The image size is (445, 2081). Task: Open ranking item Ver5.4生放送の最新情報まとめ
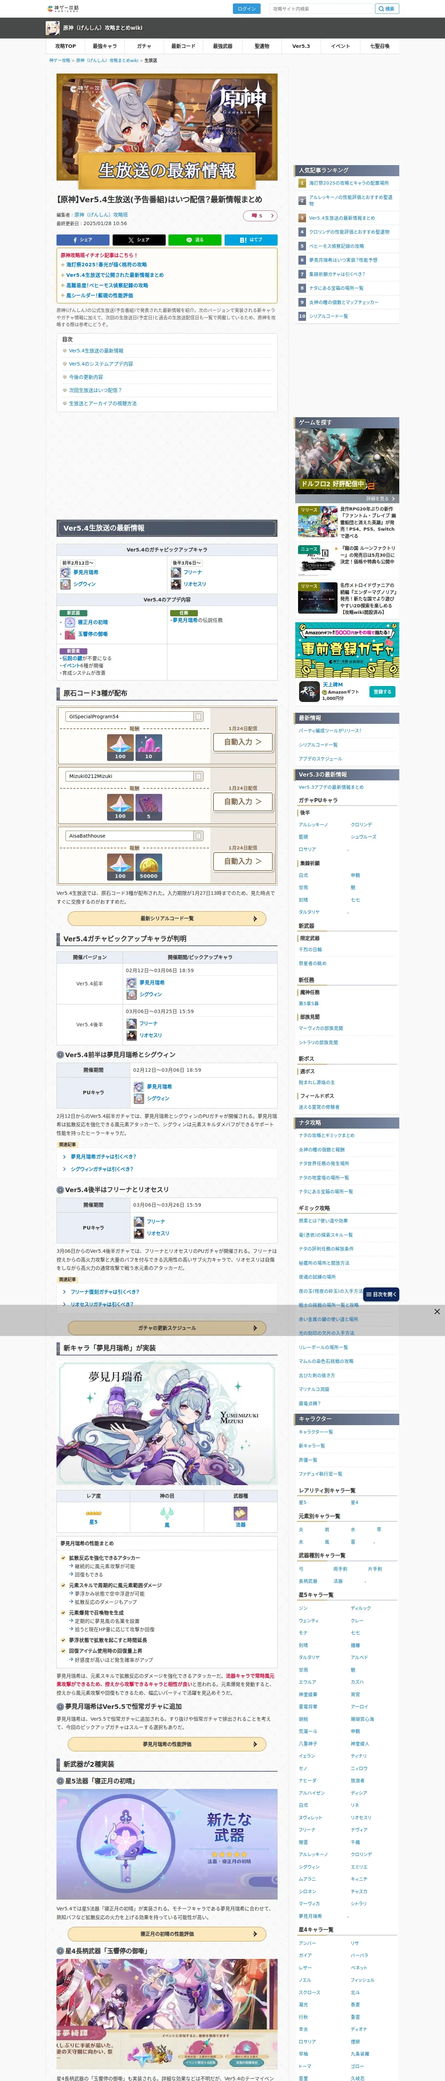tap(342, 218)
